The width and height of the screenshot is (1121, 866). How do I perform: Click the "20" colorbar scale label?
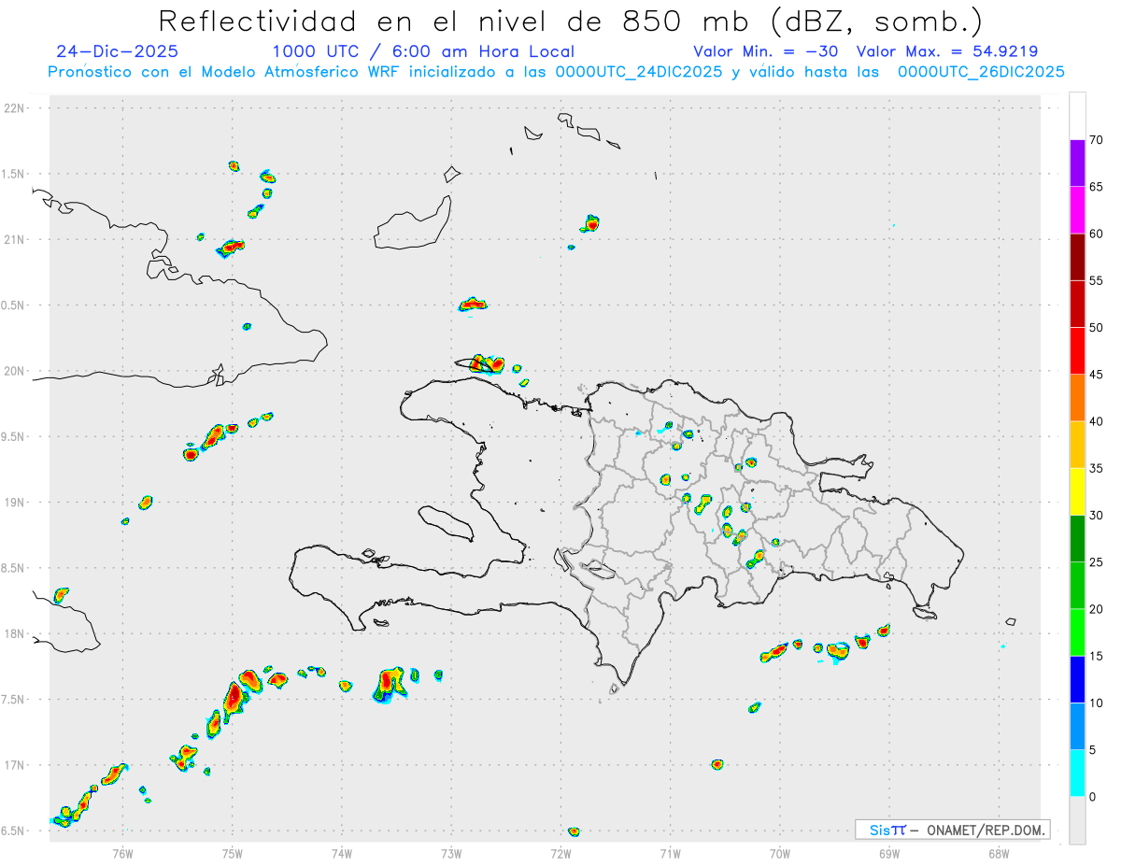point(1096,609)
